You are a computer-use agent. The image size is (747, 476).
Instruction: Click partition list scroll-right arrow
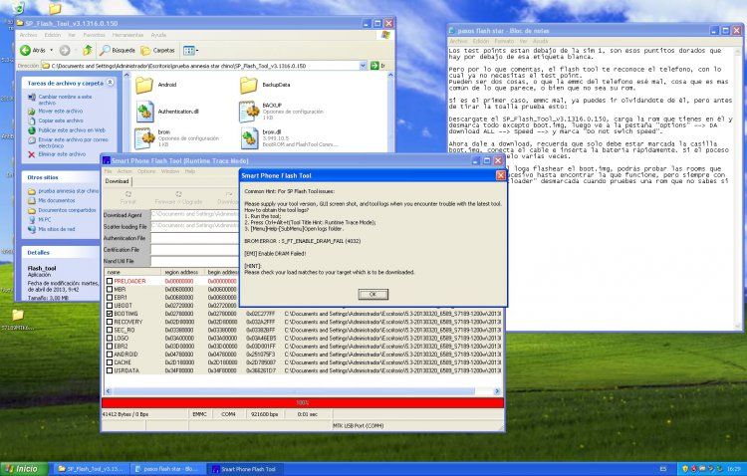pos(497,391)
